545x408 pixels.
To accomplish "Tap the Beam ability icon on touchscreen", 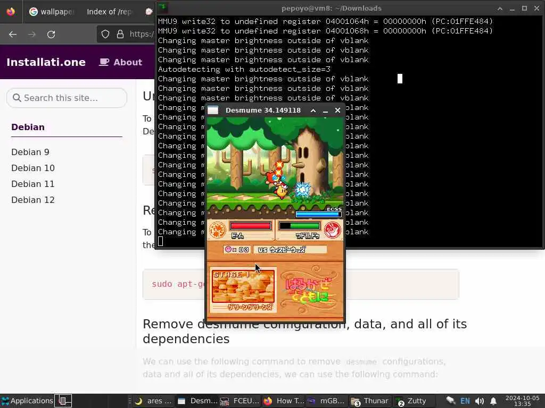I will 218,230.
